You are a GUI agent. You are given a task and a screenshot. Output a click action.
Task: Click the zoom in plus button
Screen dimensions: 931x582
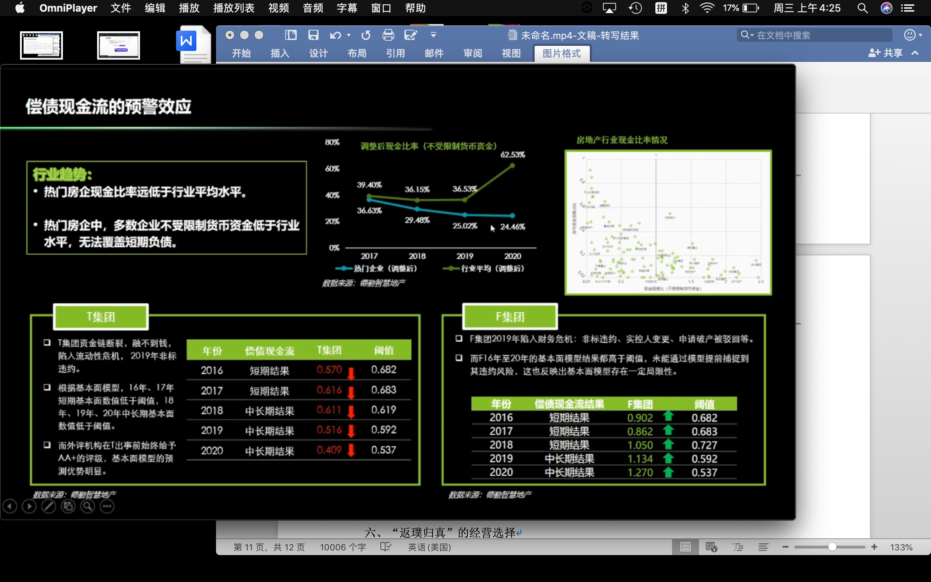click(874, 547)
